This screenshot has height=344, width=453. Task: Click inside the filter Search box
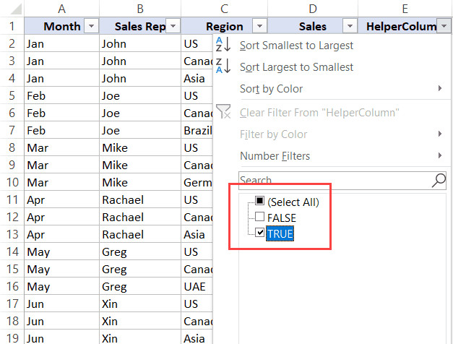pos(332,180)
